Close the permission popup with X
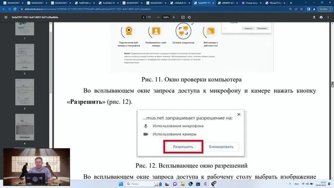The height and width of the screenshot is (188, 334). point(239,114)
